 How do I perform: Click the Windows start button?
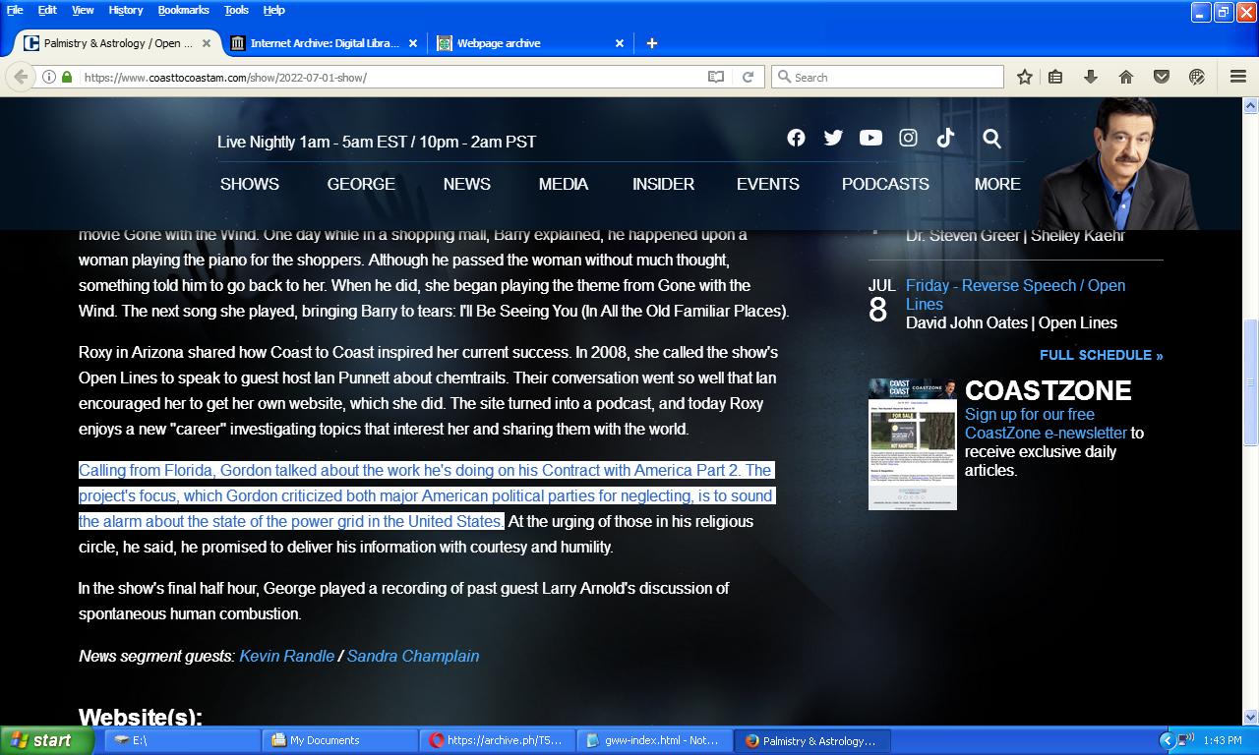[x=47, y=740]
